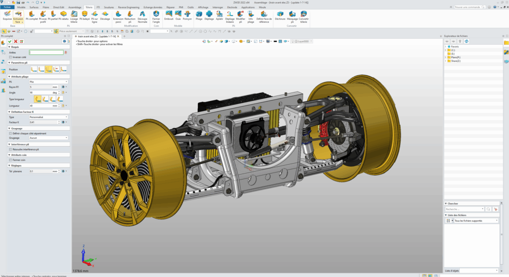Open the Info pliage tool
This screenshot has width=509, height=277.
coord(251,17)
